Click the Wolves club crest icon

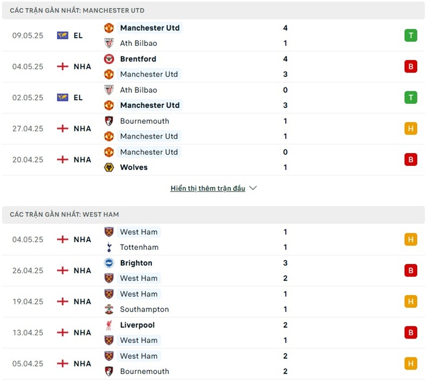[109, 167]
